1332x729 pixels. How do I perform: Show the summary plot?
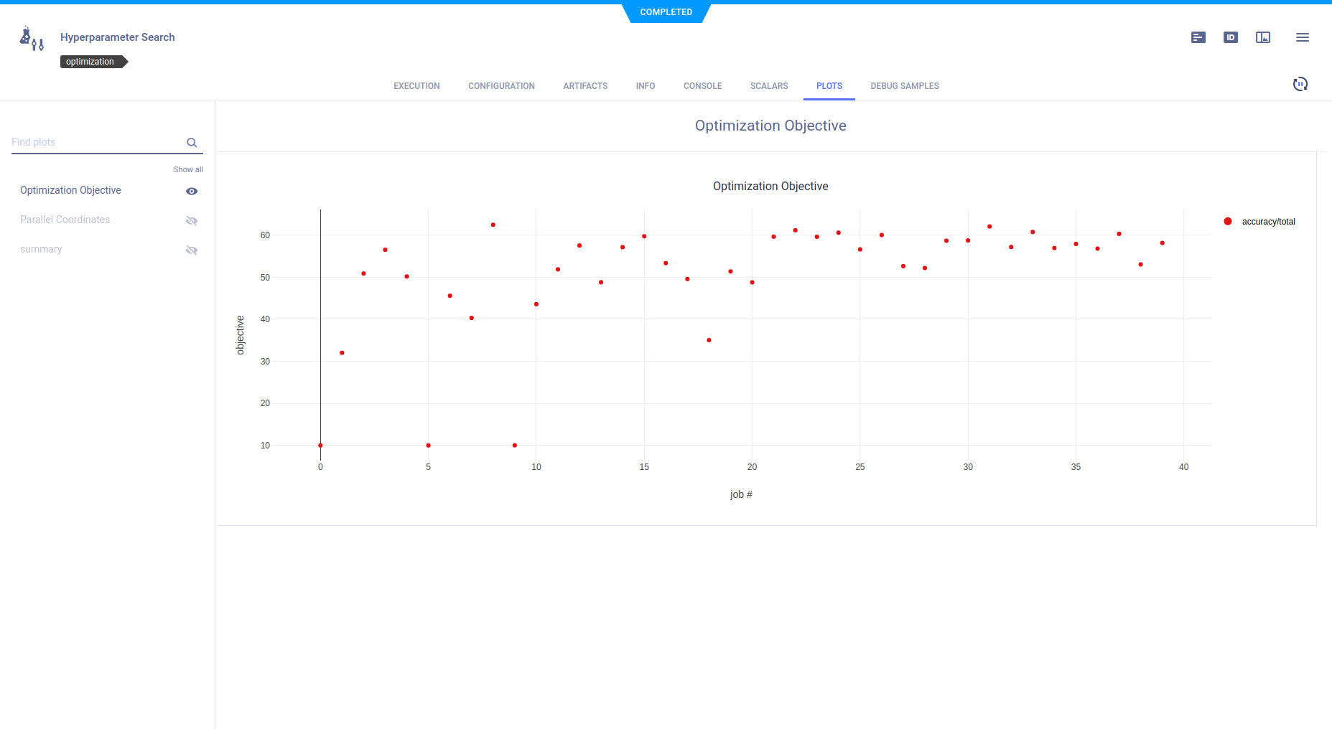(x=192, y=250)
